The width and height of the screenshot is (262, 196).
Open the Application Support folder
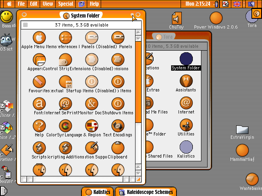coord(92,148)
